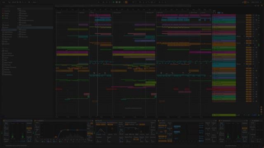Click the Arrangement Record button

pyautogui.click(x=120, y=2)
